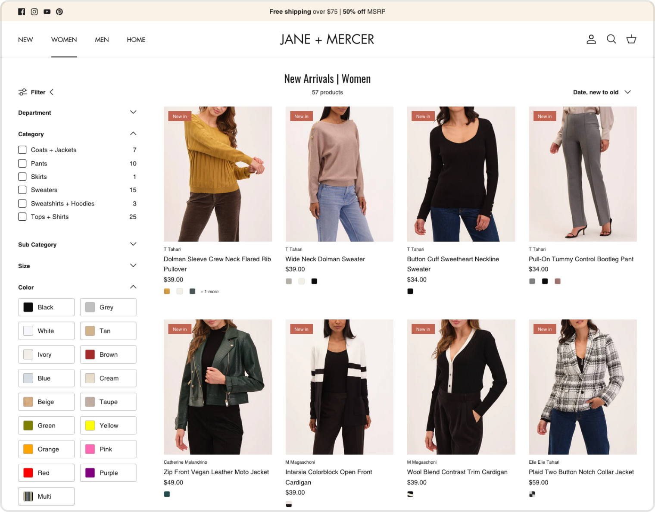The height and width of the screenshot is (512, 655).
Task: Expand the Department filter section
Action: (77, 112)
